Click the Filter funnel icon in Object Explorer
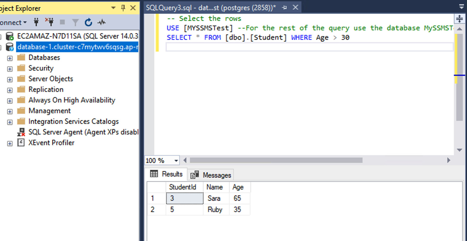The width and height of the screenshot is (467, 241). (x=75, y=23)
